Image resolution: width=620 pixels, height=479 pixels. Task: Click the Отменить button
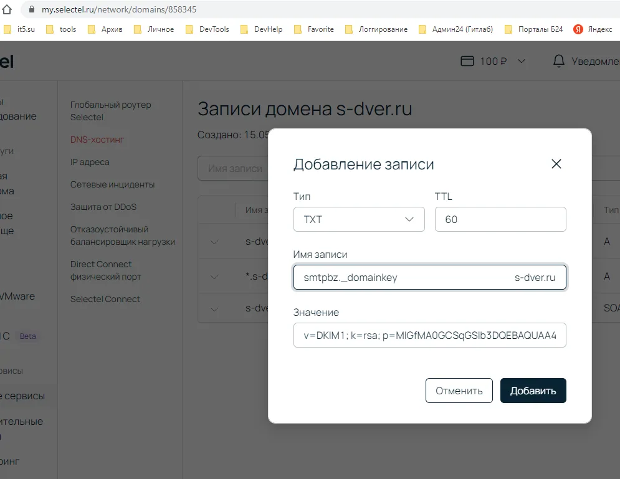pyautogui.click(x=459, y=391)
